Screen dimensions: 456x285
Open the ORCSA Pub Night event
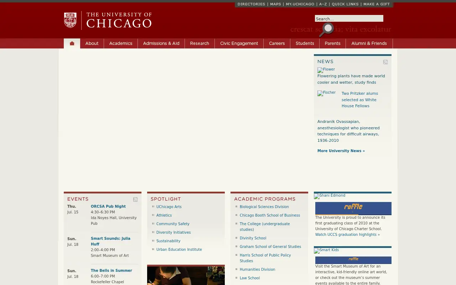108,207
